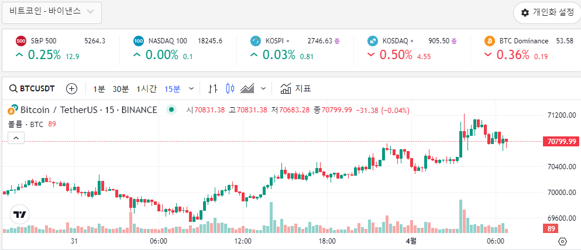The width and height of the screenshot is (581, 250).
Task: Expand the 비트코인 - 바이낸스 dropdown
Action: pyautogui.click(x=51, y=12)
